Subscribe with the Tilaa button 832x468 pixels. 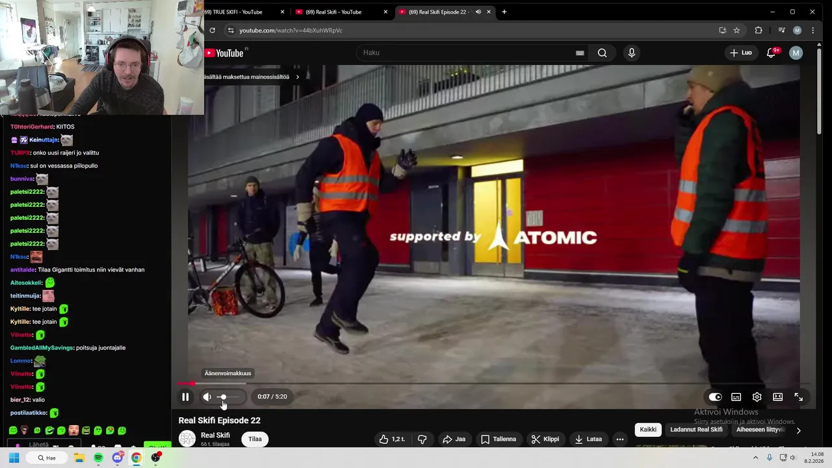click(x=255, y=439)
